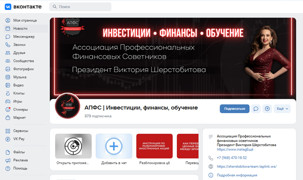Open the Ещё dropdown menu

pos(282,109)
